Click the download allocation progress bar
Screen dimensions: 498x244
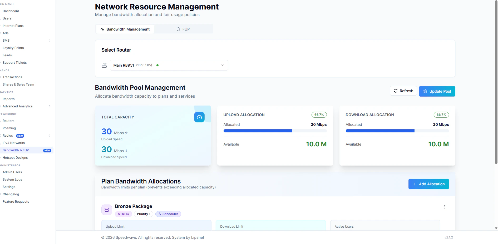[x=397, y=131]
